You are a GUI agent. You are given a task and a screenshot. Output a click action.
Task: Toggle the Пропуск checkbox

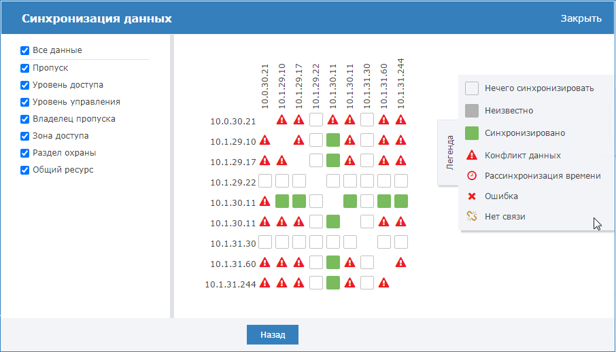tap(24, 68)
